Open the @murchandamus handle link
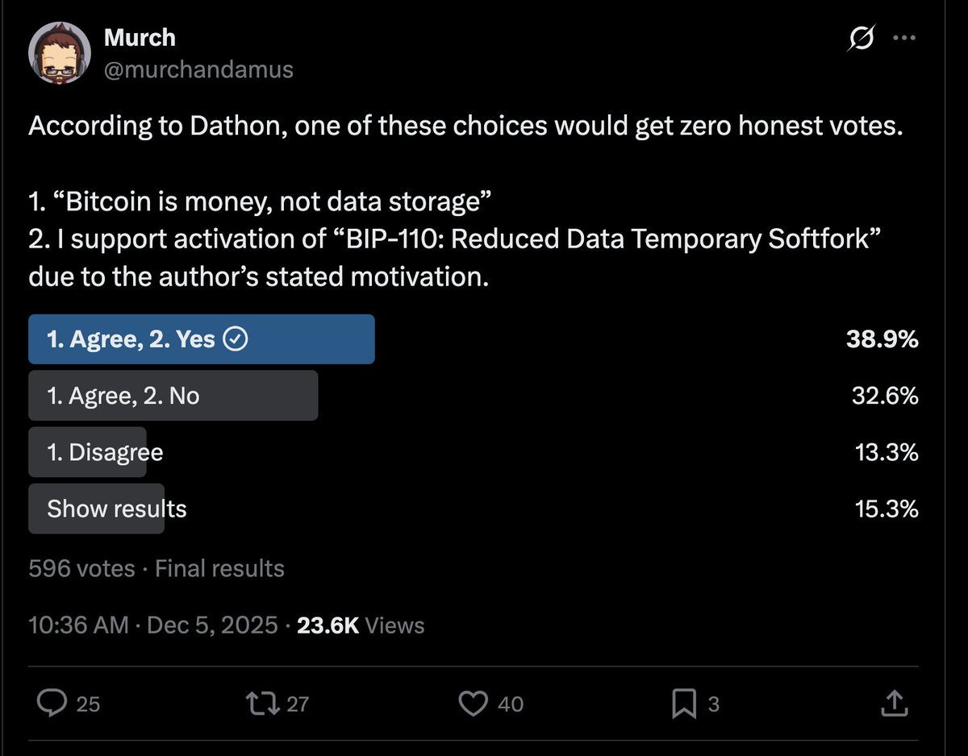Screen dimensions: 968x756 (x=198, y=70)
